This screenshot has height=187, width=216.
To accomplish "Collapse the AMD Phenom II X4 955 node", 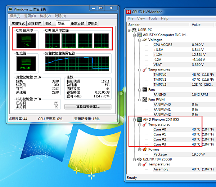I will (134, 120).
